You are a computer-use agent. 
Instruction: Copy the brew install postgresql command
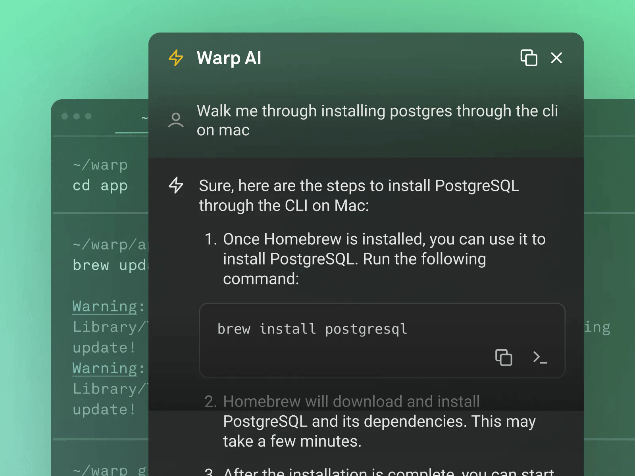(504, 357)
